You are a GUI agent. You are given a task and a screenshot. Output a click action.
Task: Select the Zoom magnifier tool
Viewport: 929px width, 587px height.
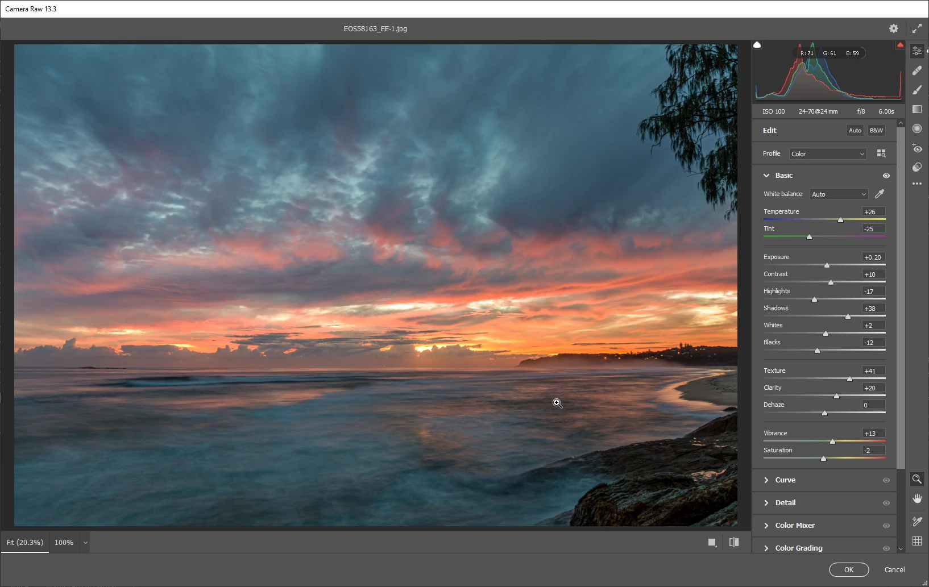pyautogui.click(x=917, y=479)
